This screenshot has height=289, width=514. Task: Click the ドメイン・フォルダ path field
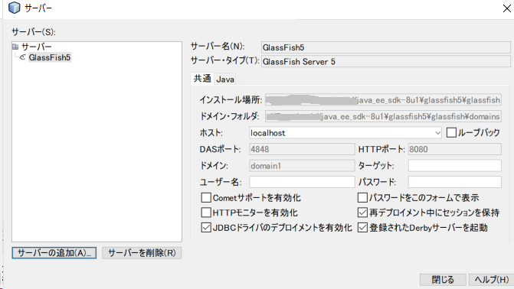[383, 116]
